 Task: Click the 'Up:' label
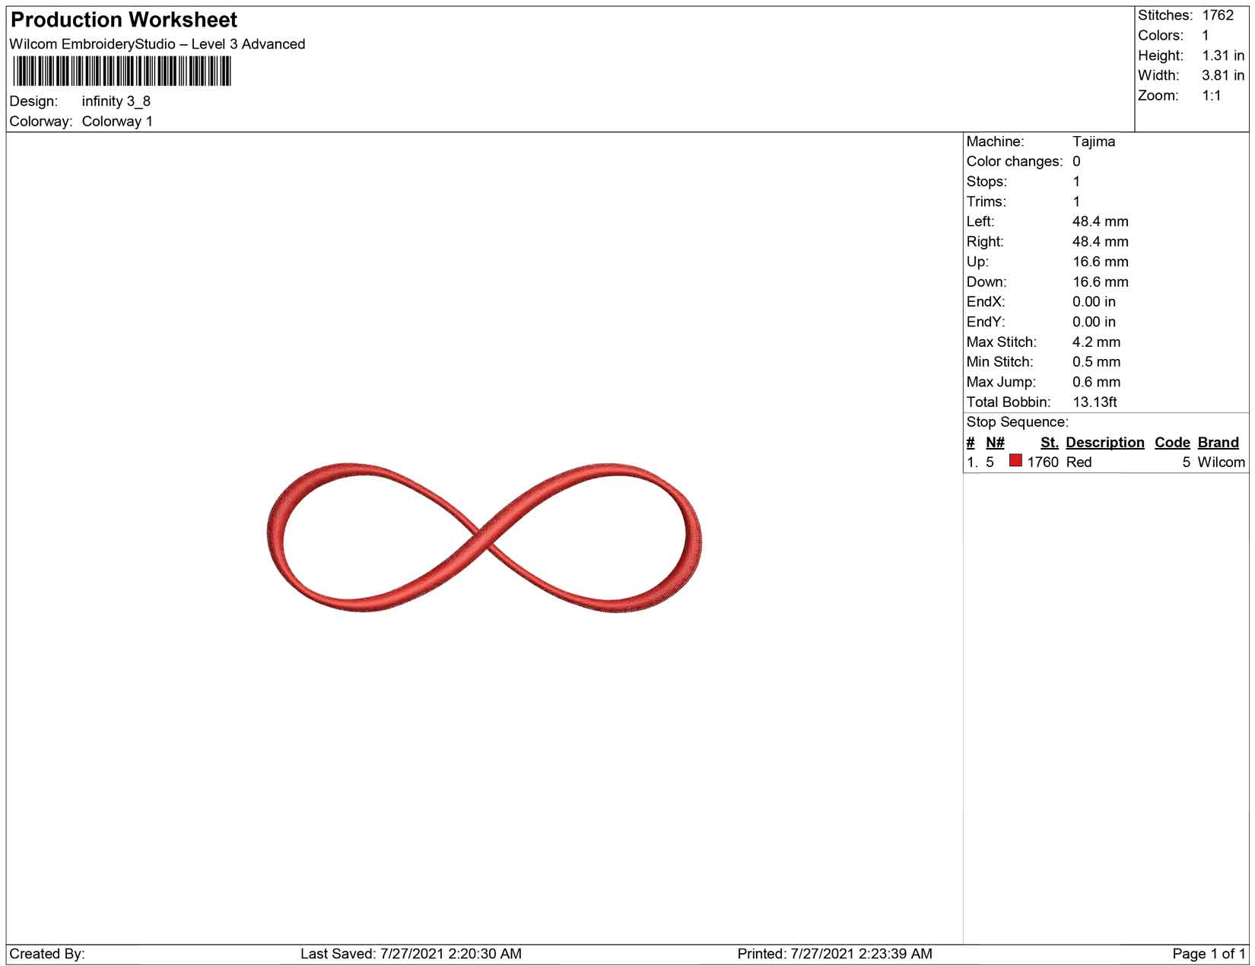coord(977,262)
